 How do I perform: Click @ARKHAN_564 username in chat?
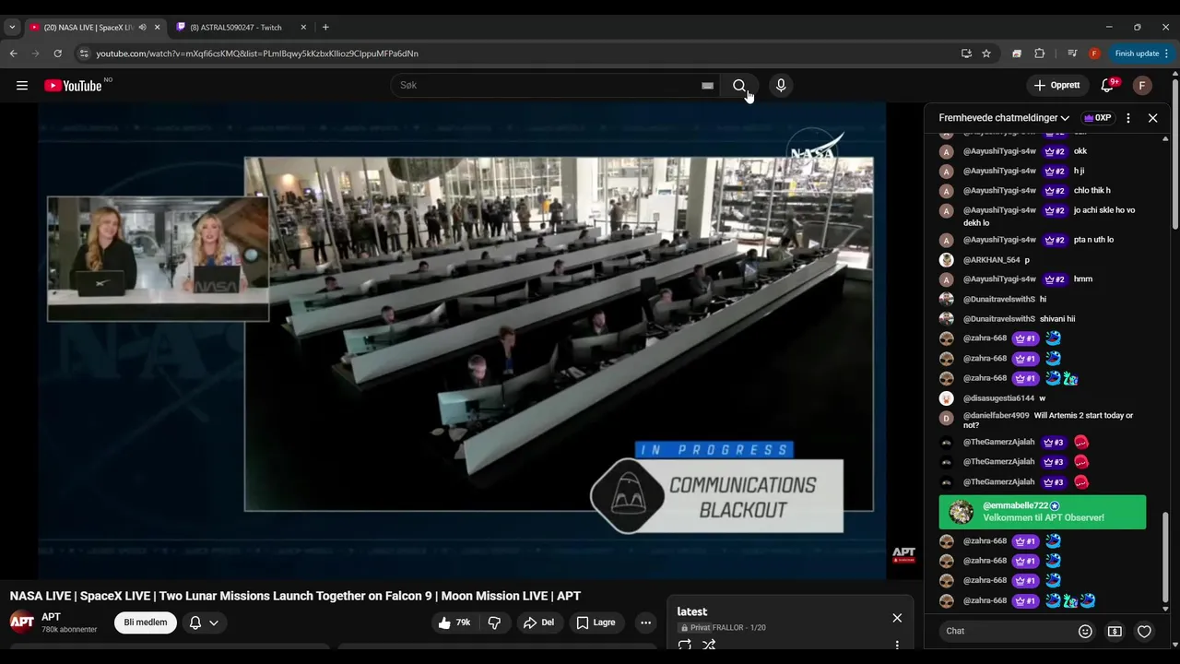coord(992,260)
